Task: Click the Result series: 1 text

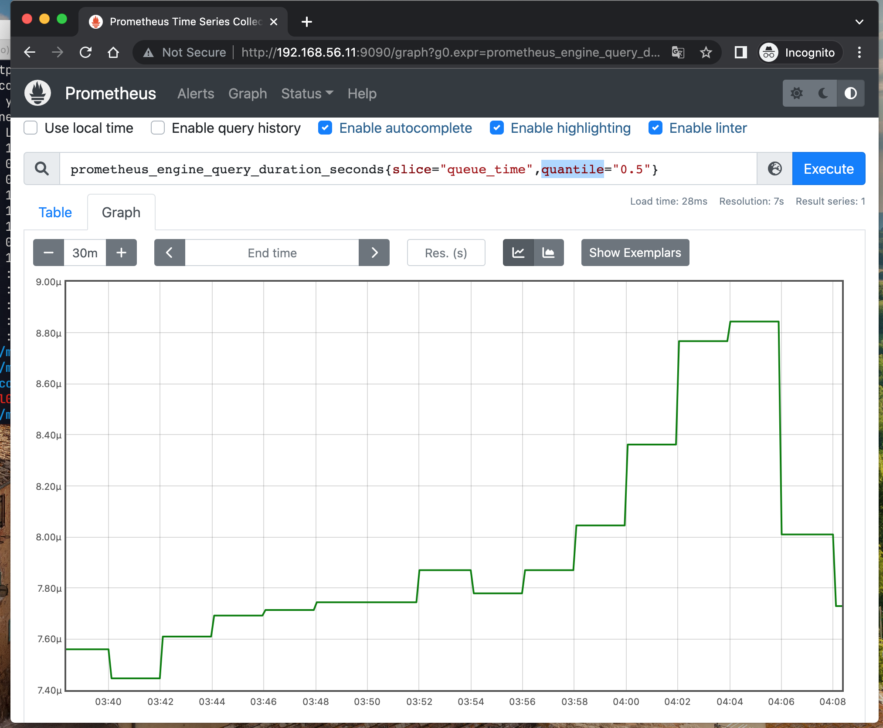Action: [830, 201]
